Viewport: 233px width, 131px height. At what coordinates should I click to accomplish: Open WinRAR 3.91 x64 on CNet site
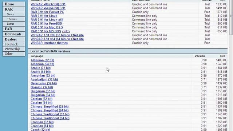(57, 39)
